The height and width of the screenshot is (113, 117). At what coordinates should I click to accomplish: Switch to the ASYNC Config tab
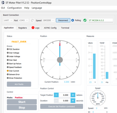(x=50, y=28)
